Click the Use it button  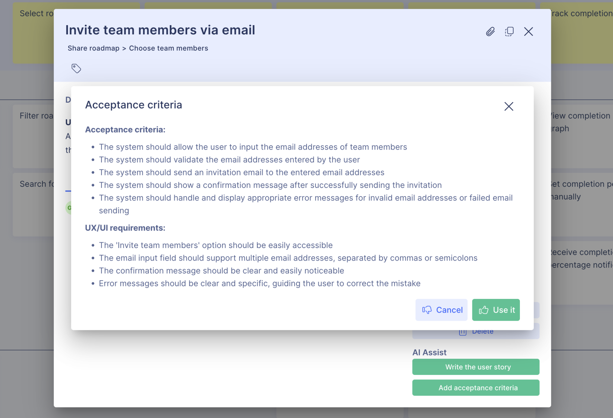[496, 310]
